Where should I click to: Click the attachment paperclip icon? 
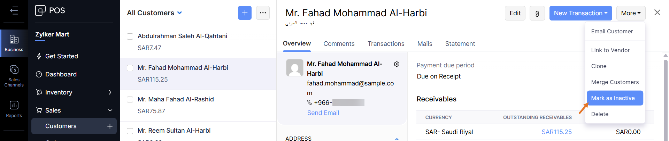pos(537,13)
